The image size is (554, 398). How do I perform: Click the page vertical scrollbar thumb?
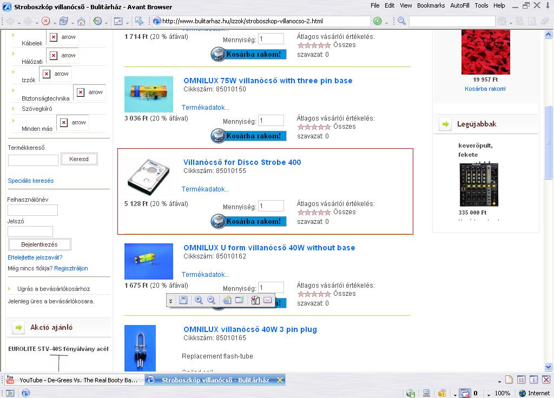[549, 142]
